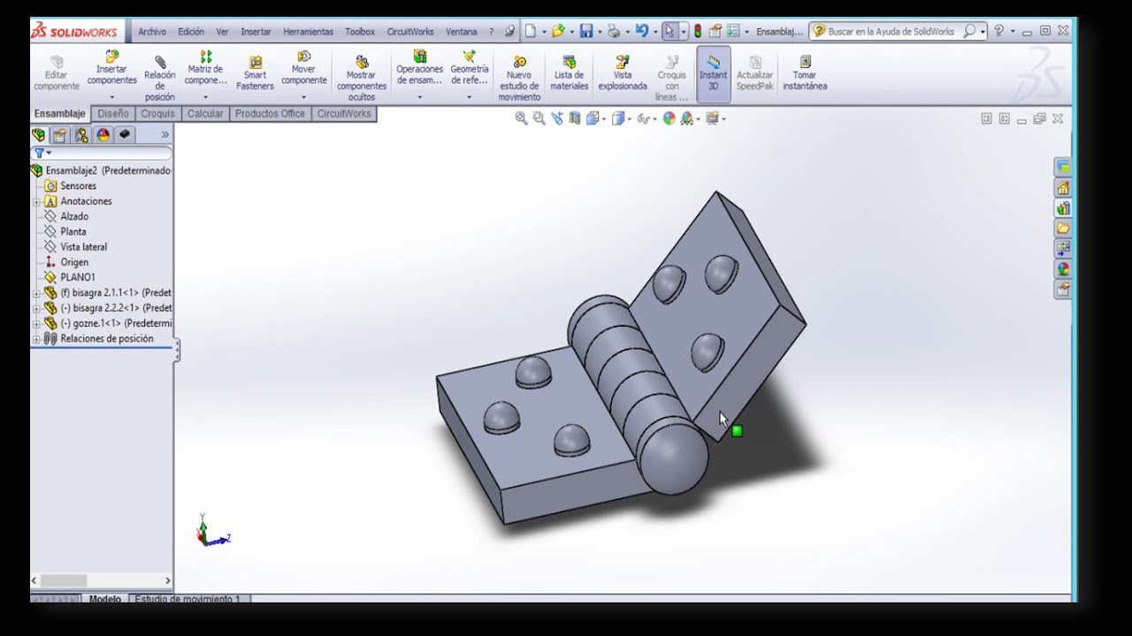This screenshot has width=1132, height=636.
Task: Open the Lista de materiales tool
Action: tap(570, 74)
